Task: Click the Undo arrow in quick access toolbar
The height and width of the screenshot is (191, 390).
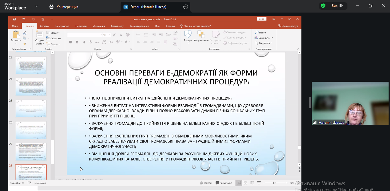Action: 24,19
